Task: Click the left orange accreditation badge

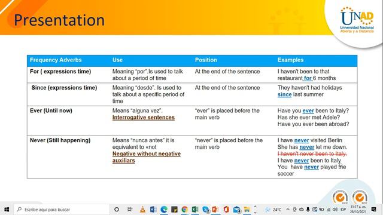Action: click(340, 196)
